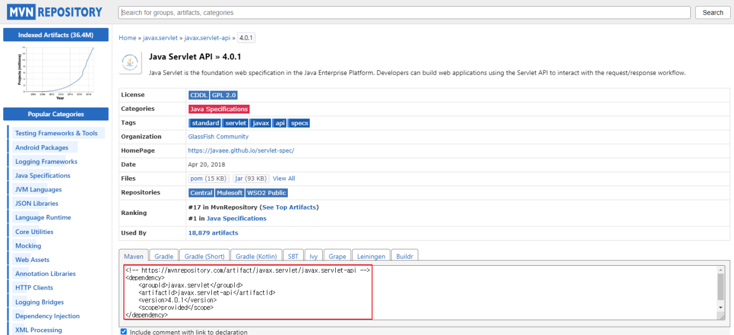The height and width of the screenshot is (335, 734).
Task: Click the View All files link
Action: (x=284, y=178)
